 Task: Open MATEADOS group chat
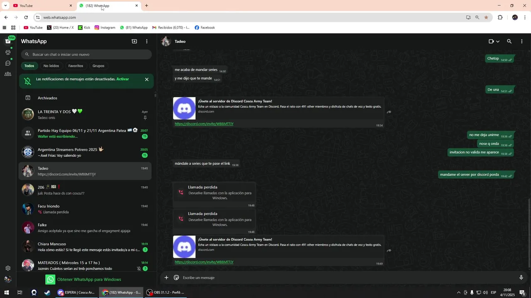coord(85,265)
